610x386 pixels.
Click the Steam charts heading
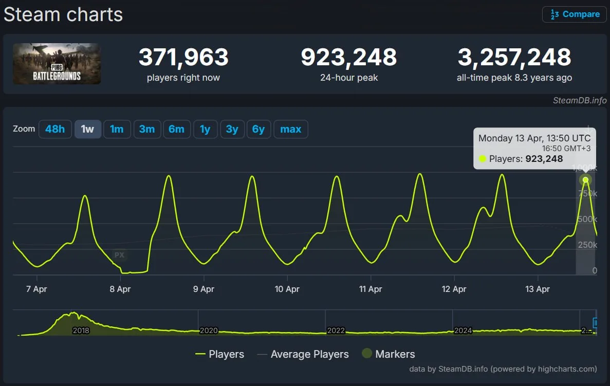click(x=63, y=15)
